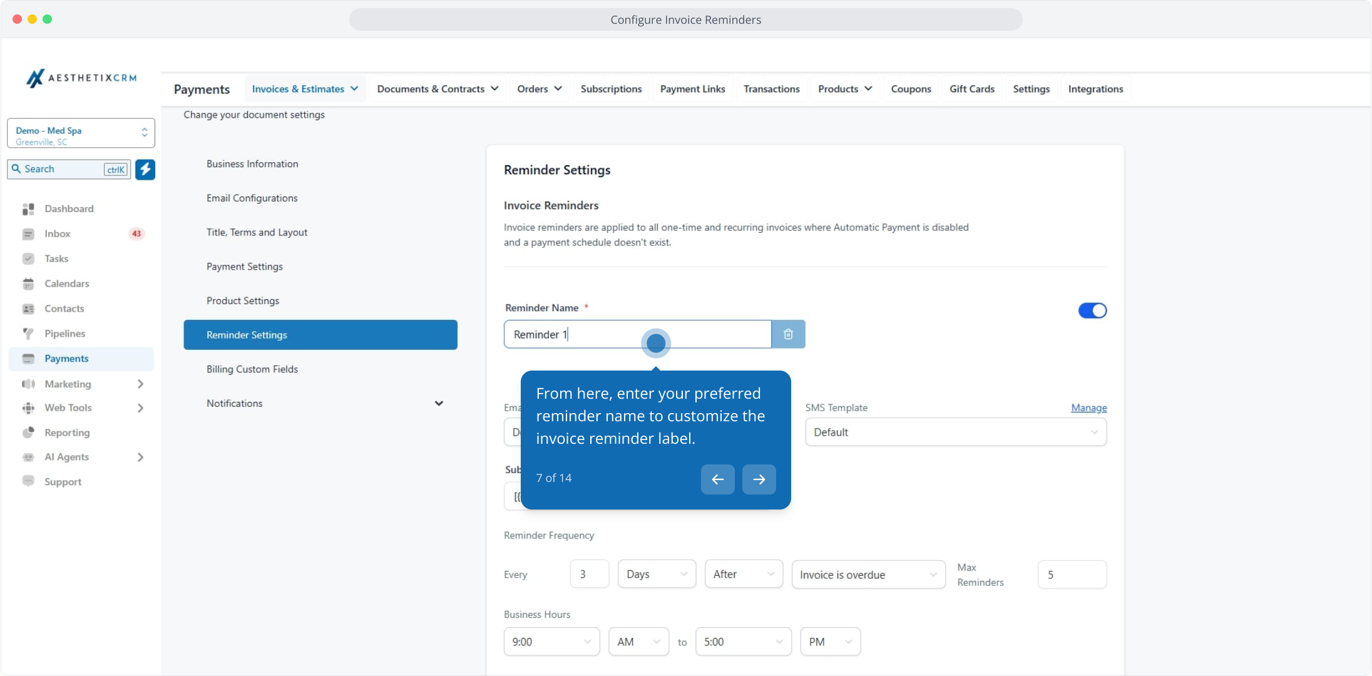Click the Reporting pie chart icon
The image size is (1372, 676).
[x=28, y=433]
